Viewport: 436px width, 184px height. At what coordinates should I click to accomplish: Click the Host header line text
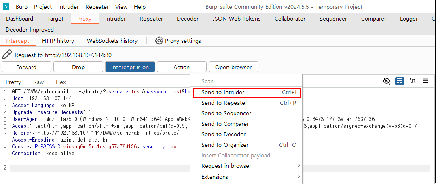[x=42, y=98]
